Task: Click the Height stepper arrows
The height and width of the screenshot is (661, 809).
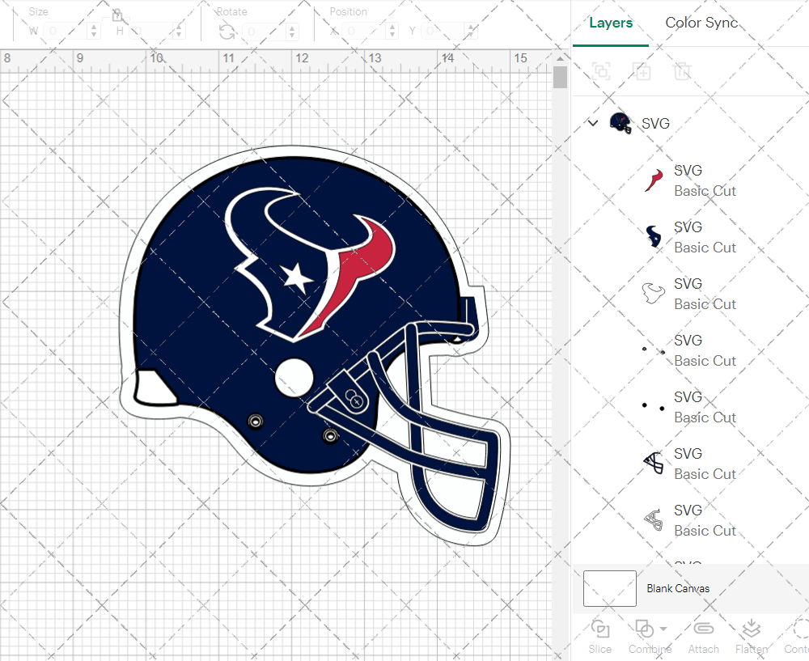Action: 179,31
